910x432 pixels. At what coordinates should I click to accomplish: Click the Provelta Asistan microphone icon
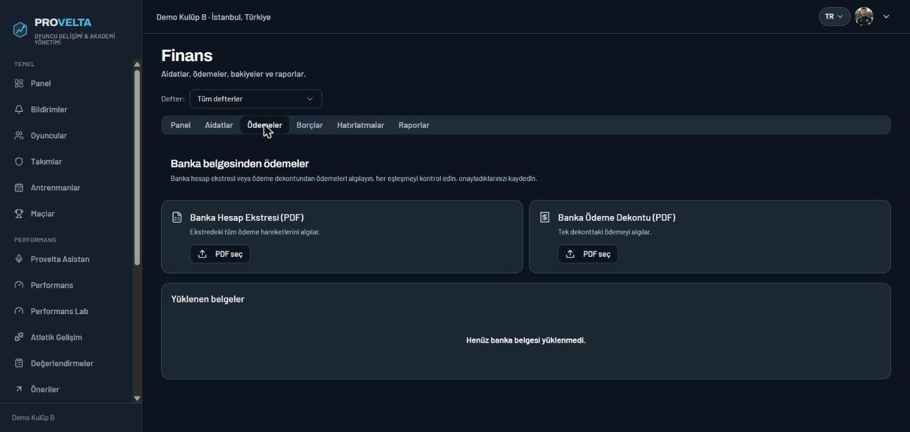(19, 259)
